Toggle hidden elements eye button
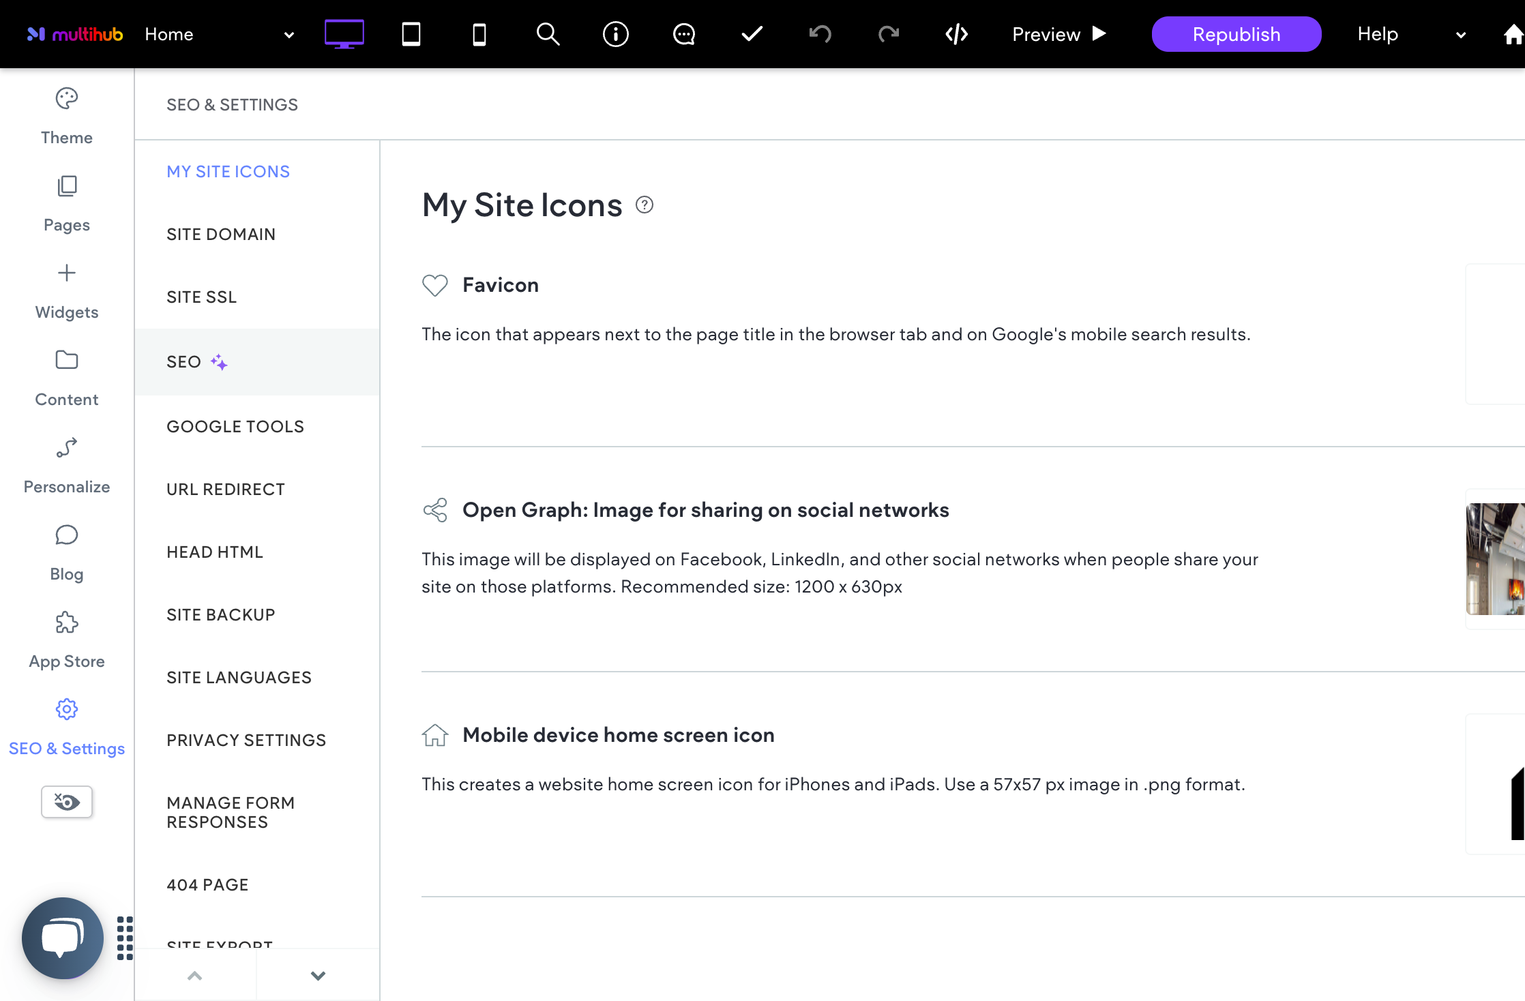 (x=67, y=802)
